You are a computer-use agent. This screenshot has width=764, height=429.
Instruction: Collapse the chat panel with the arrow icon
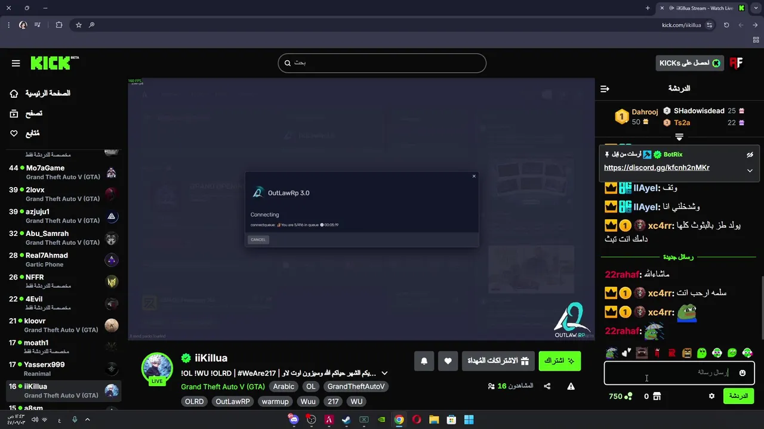tap(605, 89)
